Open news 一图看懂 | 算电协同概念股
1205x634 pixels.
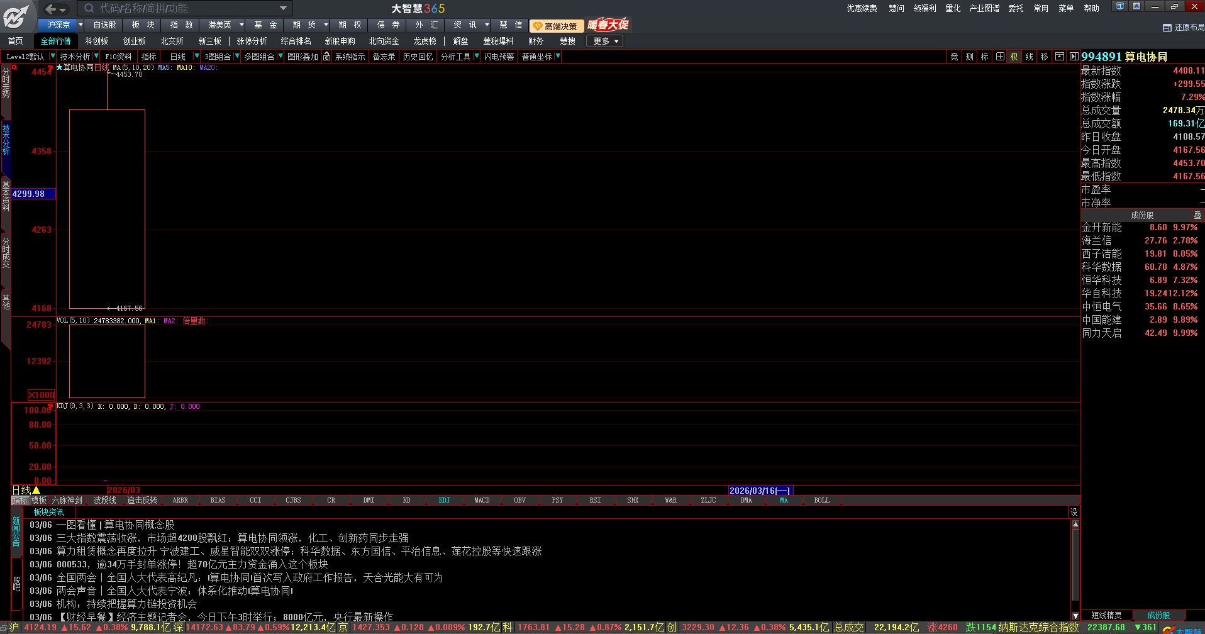116,525
